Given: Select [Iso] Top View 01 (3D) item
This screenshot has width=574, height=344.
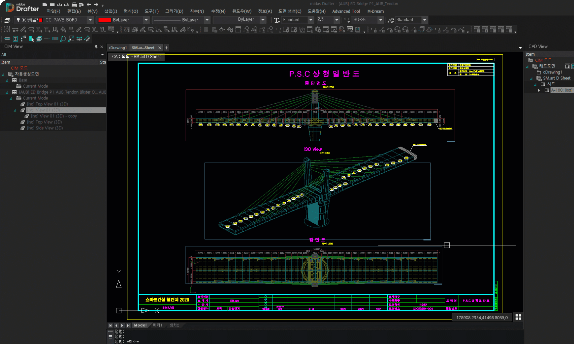Looking at the screenshot, I should click(x=48, y=104).
